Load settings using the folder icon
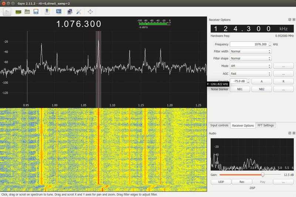The height and width of the screenshot is (197, 296). tap(27, 12)
